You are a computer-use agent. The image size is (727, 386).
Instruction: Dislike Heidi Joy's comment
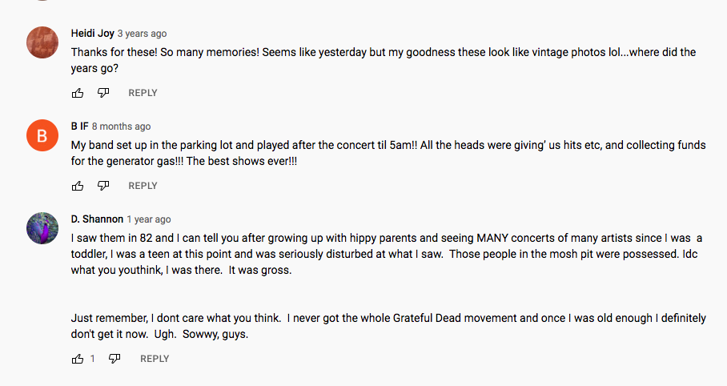103,93
